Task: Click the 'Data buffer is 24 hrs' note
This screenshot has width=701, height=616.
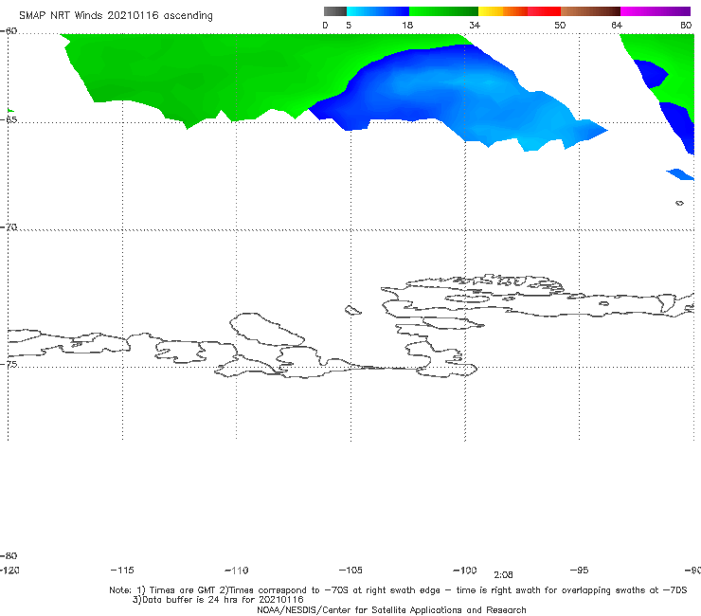Action: [x=218, y=600]
